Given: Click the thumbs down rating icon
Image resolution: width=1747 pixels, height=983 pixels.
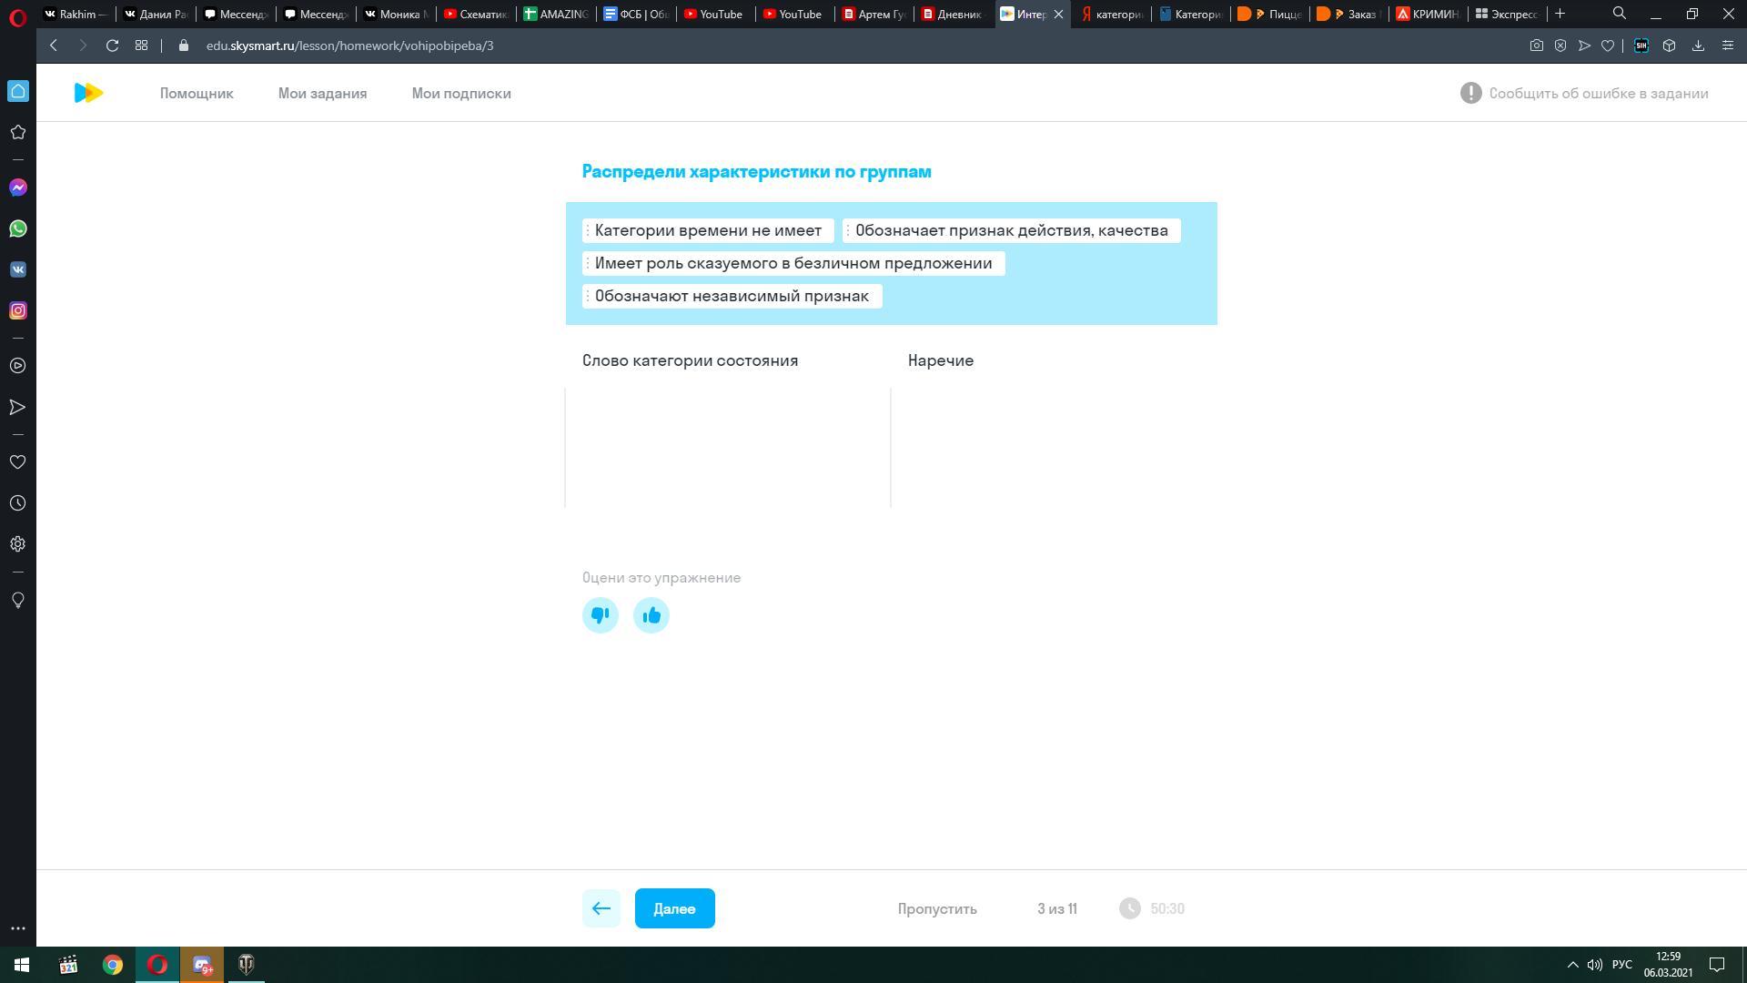Looking at the screenshot, I should [600, 615].
